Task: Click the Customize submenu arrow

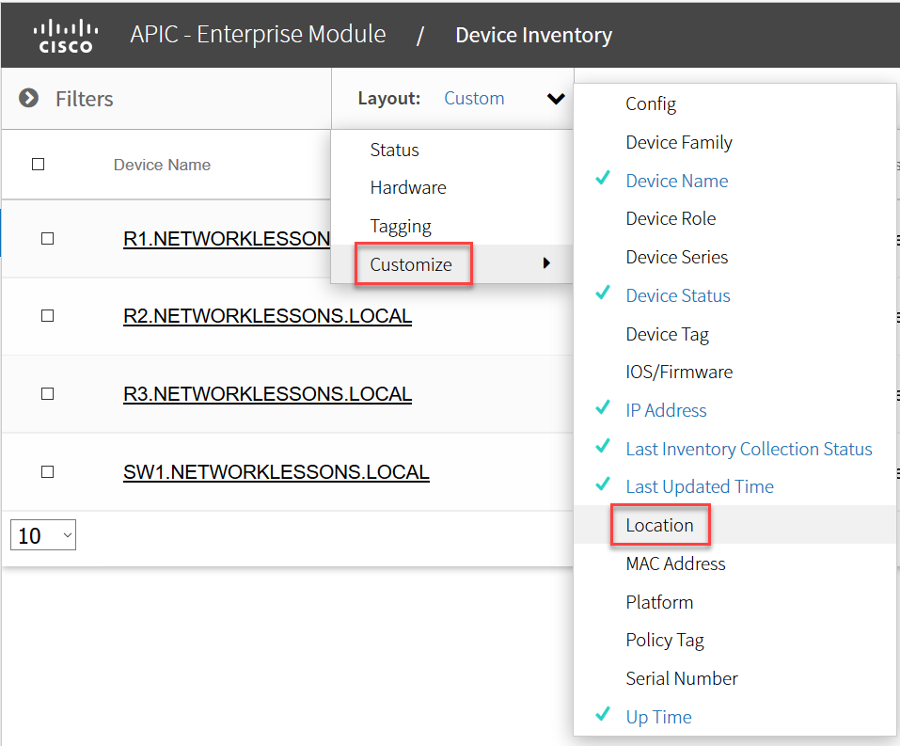Action: click(x=546, y=263)
